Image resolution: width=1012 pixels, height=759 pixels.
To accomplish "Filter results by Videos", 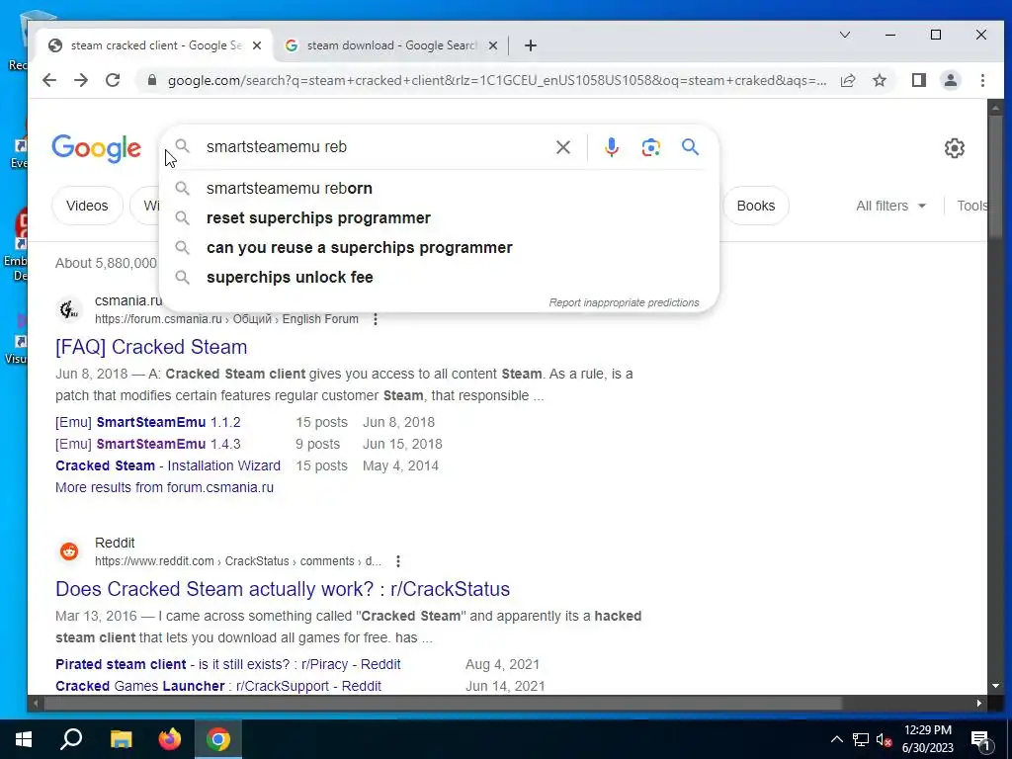I will click(x=87, y=206).
